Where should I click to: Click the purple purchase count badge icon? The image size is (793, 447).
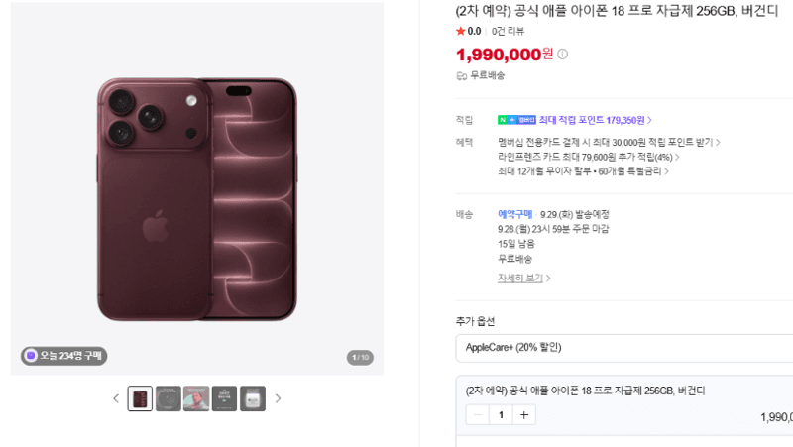(31, 356)
